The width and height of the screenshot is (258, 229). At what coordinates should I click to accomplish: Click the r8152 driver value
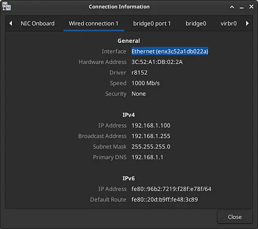tap(139, 73)
